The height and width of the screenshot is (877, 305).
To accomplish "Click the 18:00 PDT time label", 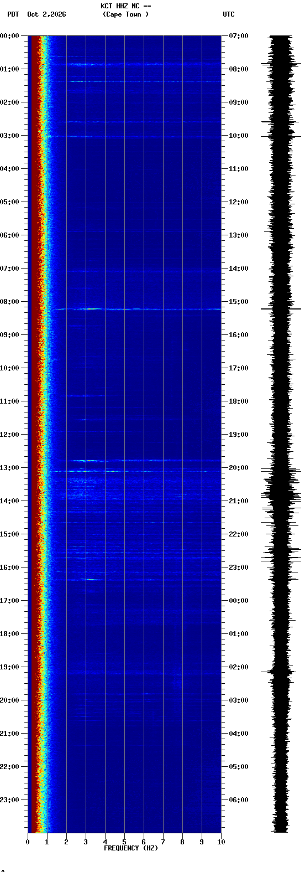I will click(10, 634).
